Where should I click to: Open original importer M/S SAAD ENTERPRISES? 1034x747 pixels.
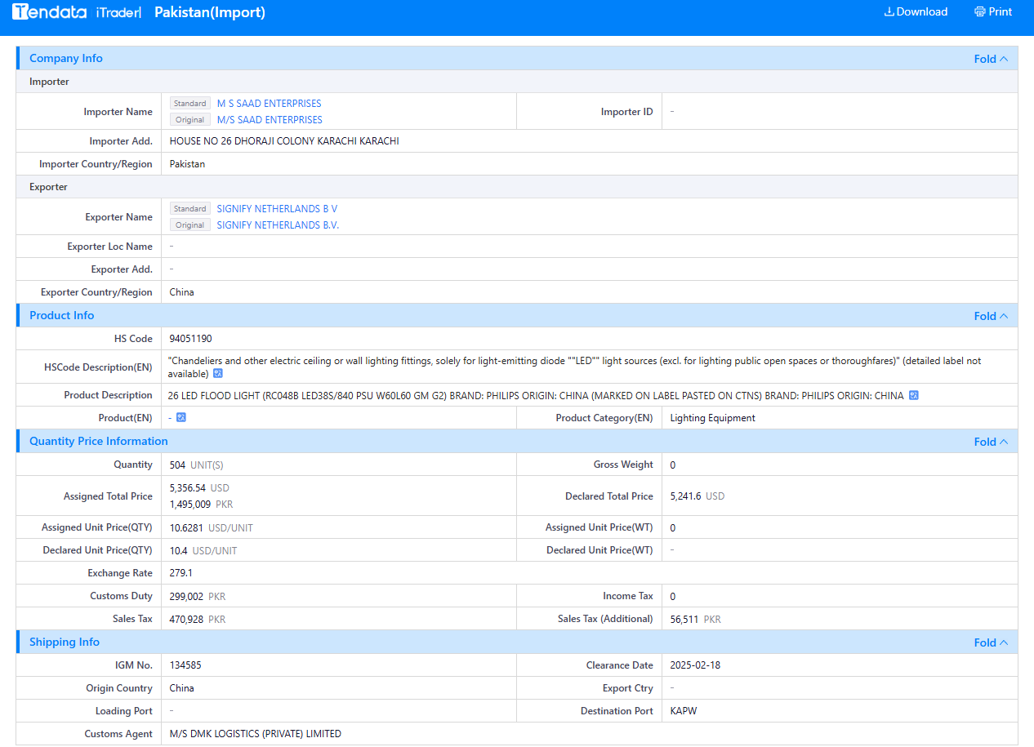[270, 120]
